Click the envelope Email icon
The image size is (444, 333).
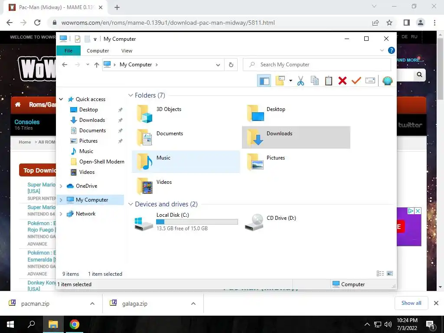[370, 81]
